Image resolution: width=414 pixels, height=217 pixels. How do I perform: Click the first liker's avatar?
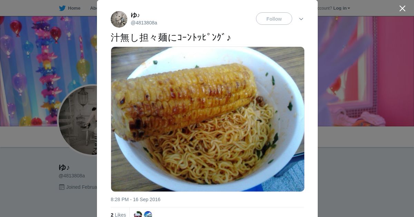pos(138,214)
